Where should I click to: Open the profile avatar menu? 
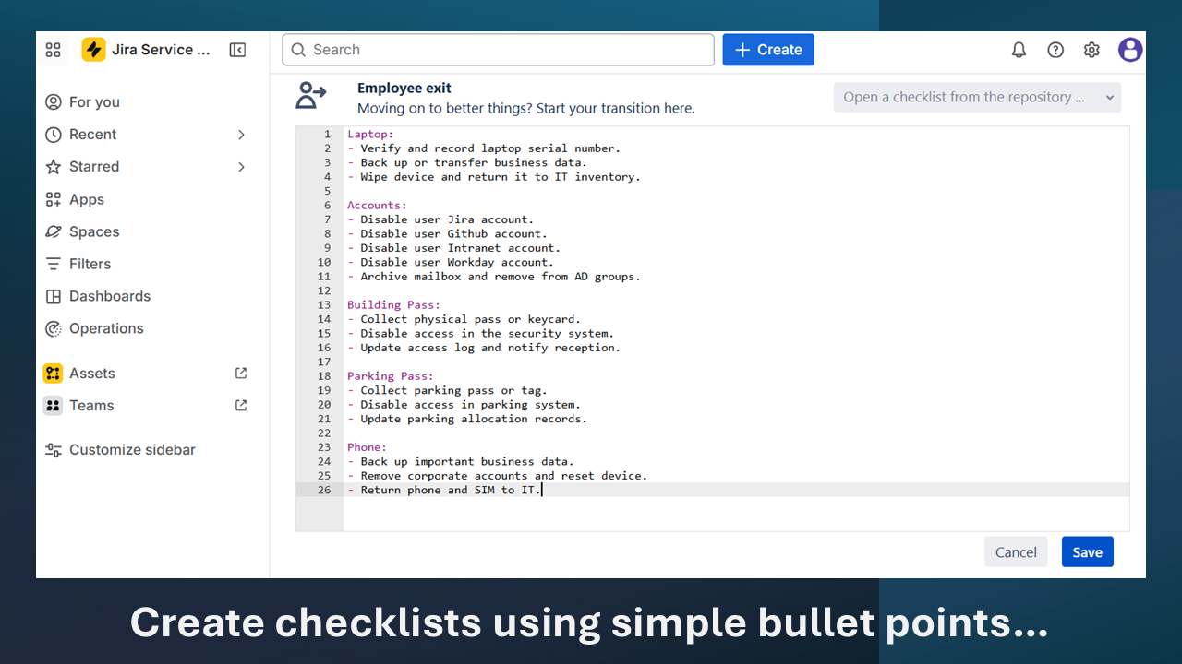[x=1130, y=50]
